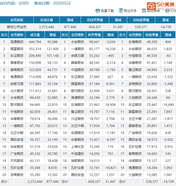This screenshot has width=176, height=186.
Task: Select the 大越期货 member cell
Action: click(135, 175)
